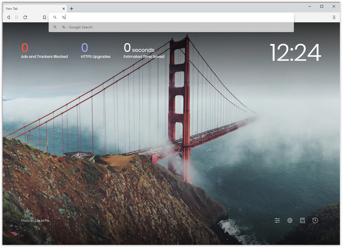342x247 pixels.
Task: Select the New Tab tab
Action: coord(35,9)
